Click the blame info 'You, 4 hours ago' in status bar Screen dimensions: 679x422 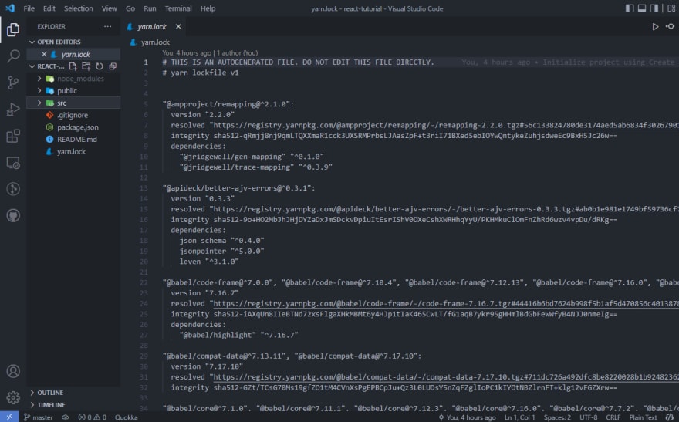[467, 417]
